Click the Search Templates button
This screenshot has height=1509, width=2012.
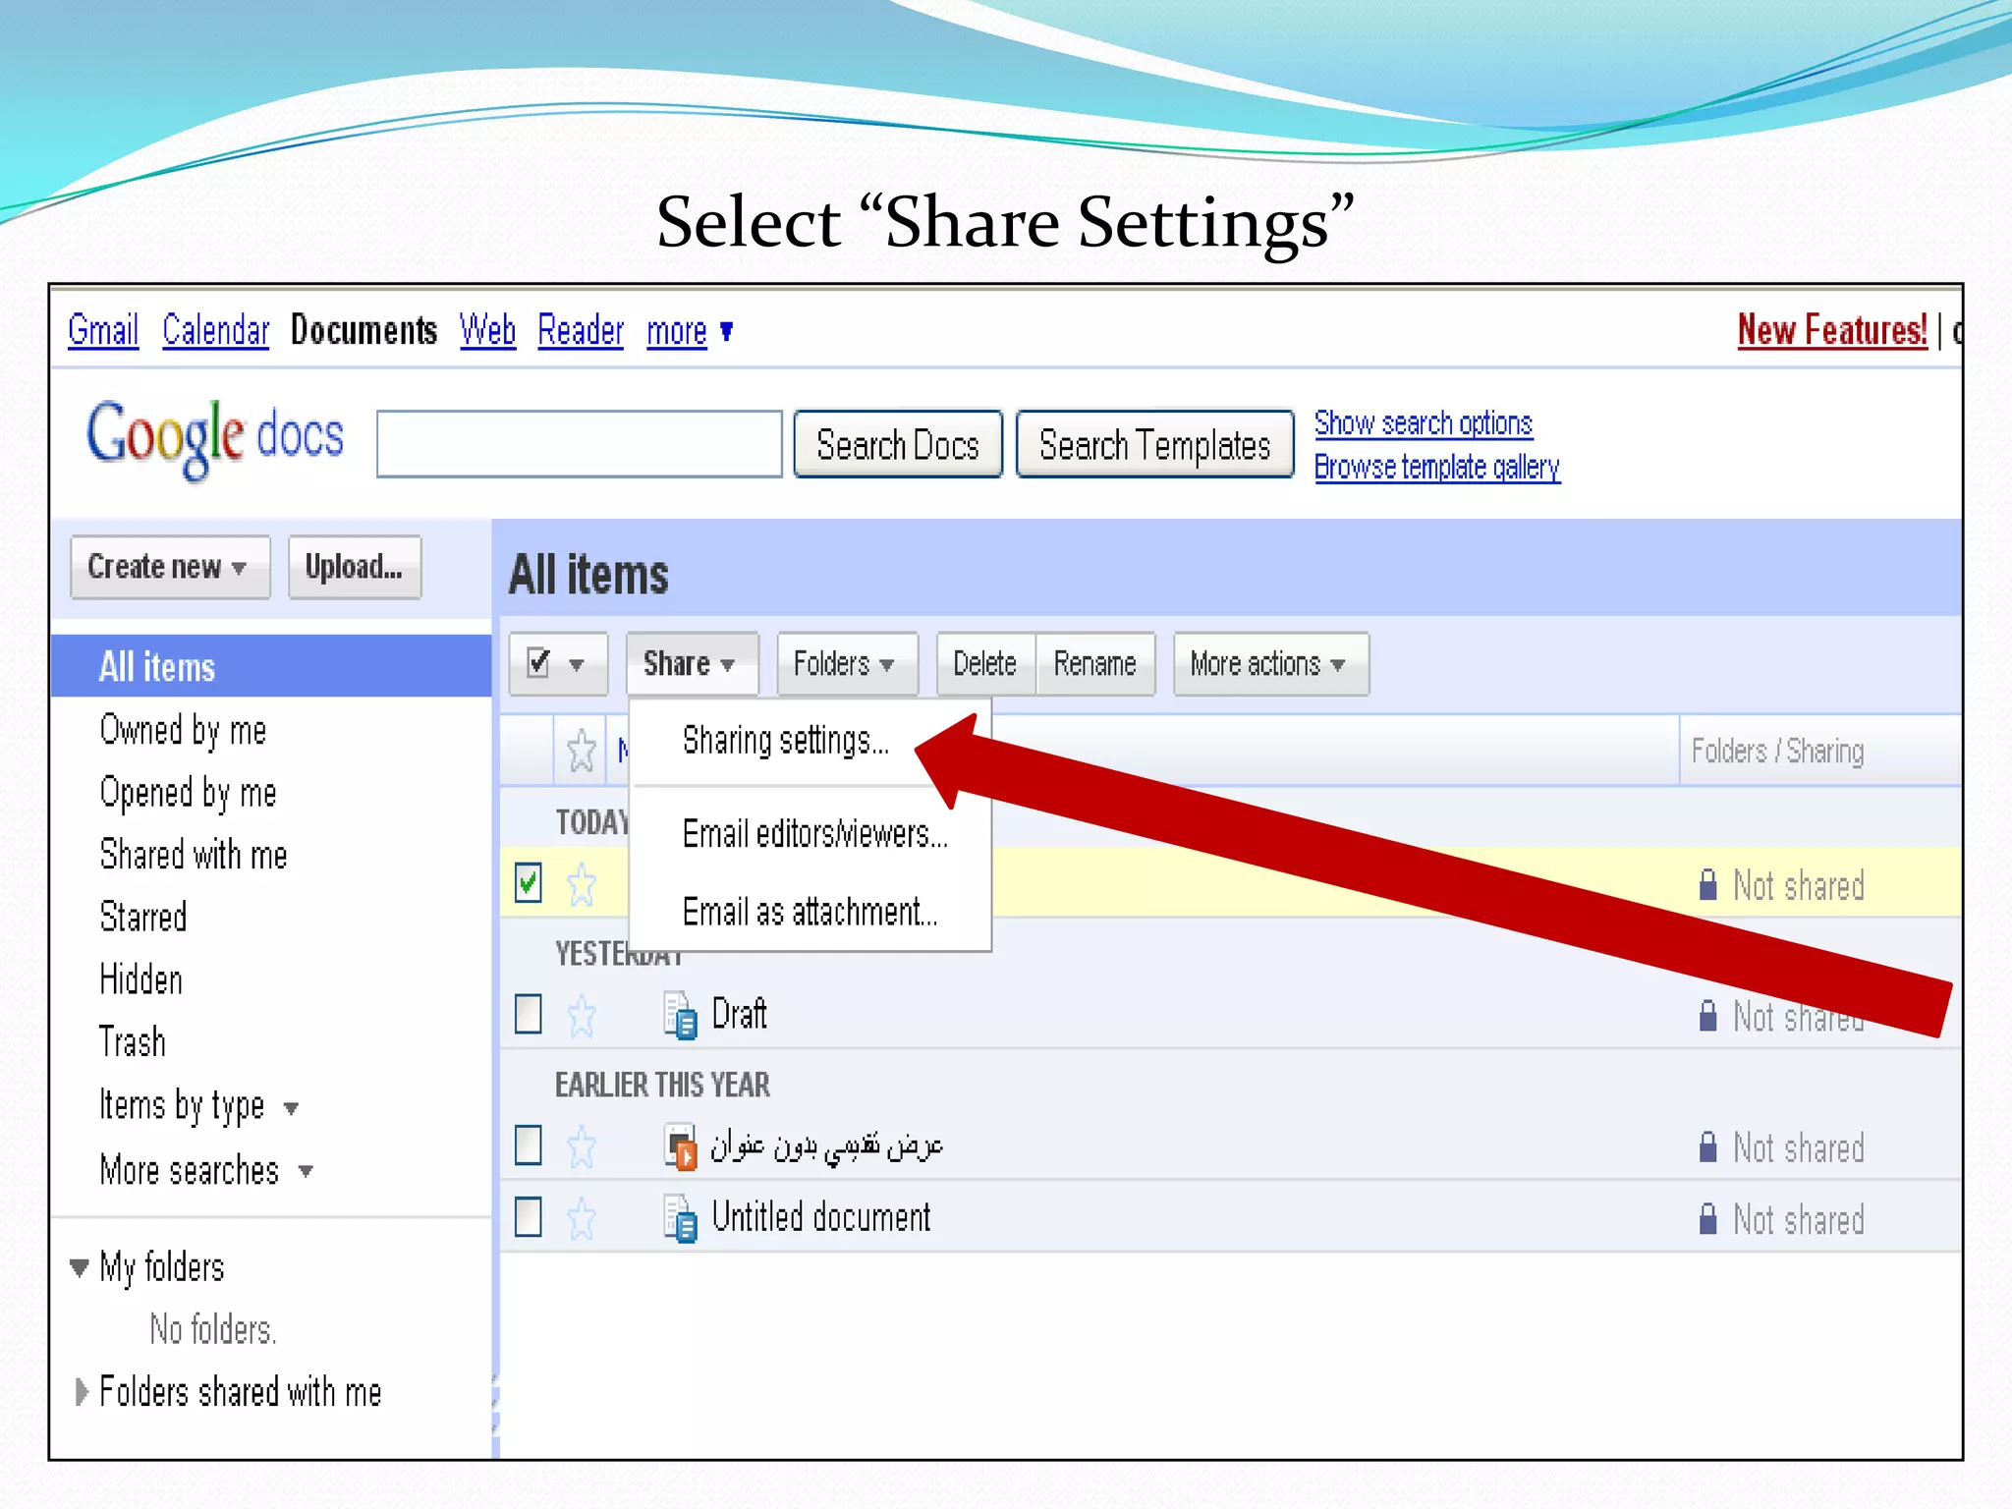[1154, 445]
